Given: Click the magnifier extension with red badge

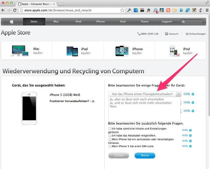Looking at the screenshot, I should point(155,10).
